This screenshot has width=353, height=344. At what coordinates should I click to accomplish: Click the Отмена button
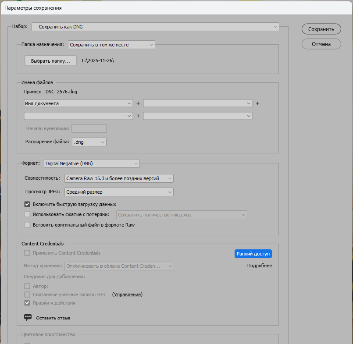coord(321,44)
